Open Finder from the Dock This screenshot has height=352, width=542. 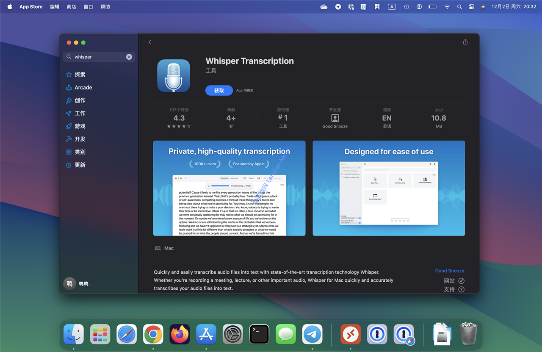[74, 334]
